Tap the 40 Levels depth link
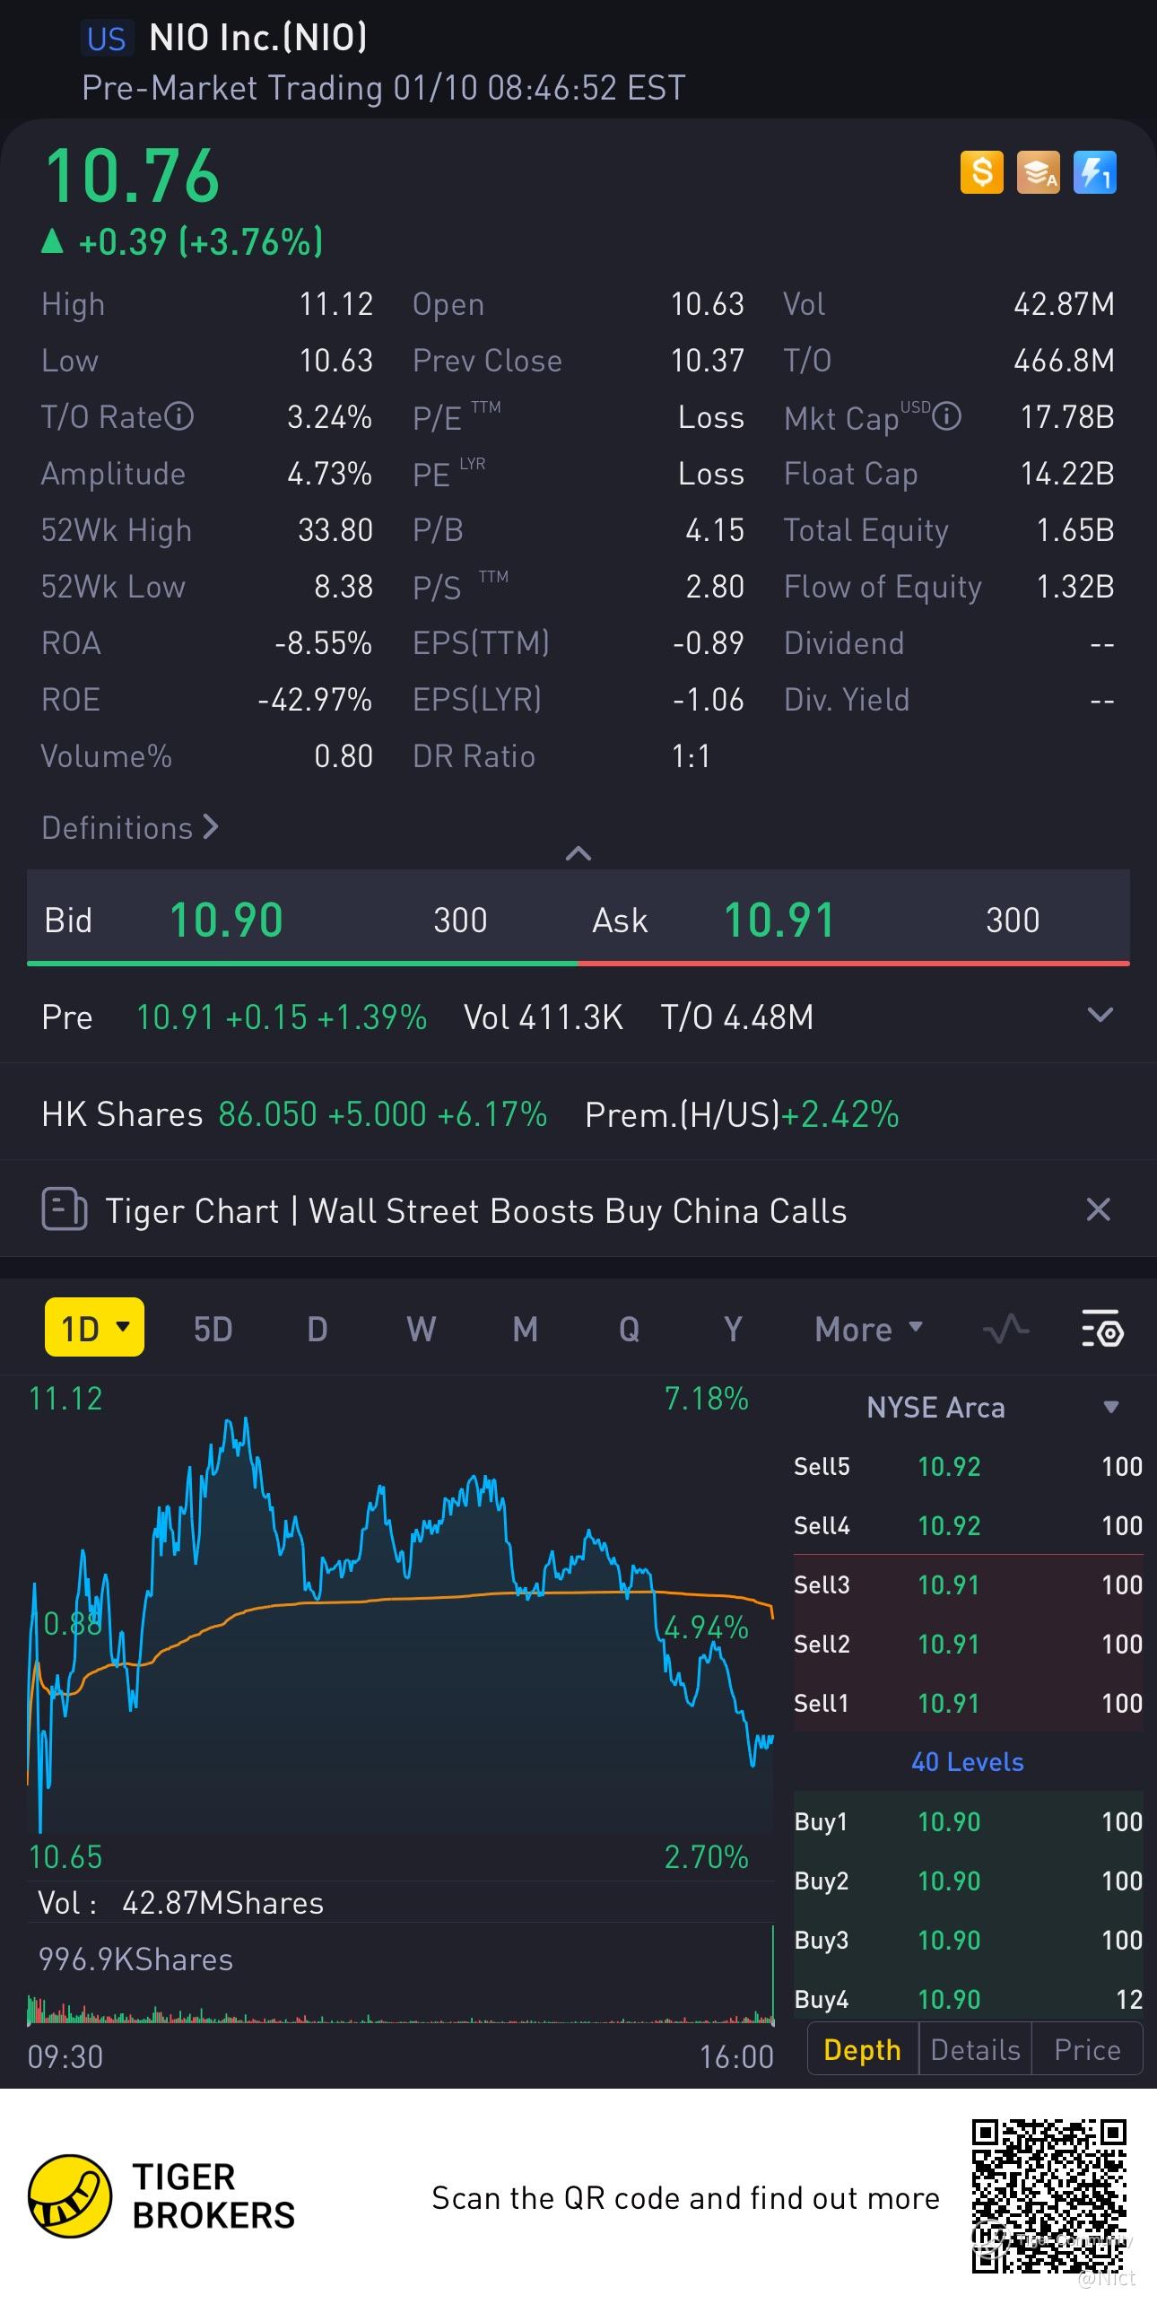 967,1762
